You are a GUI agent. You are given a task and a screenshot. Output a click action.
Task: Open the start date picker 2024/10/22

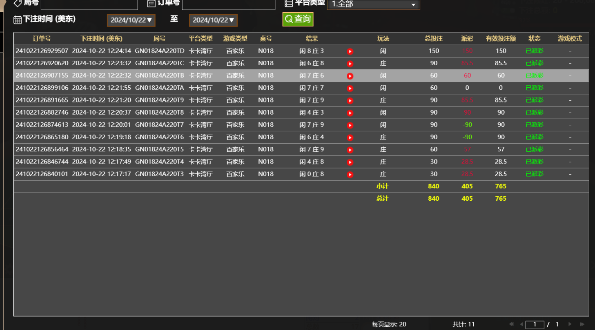(131, 20)
